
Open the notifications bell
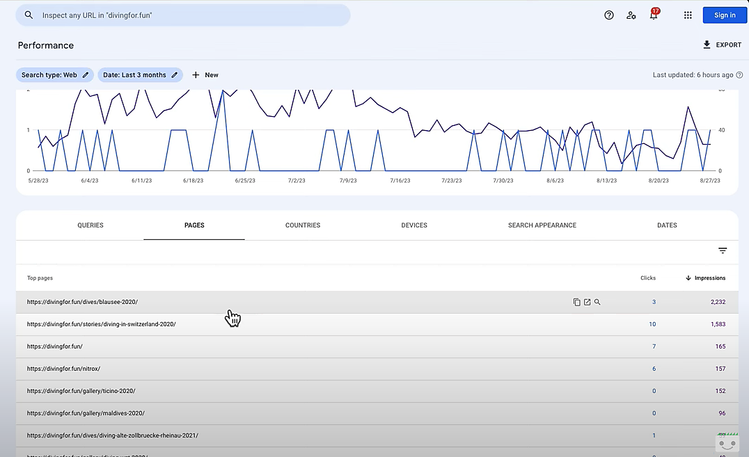[x=654, y=15]
